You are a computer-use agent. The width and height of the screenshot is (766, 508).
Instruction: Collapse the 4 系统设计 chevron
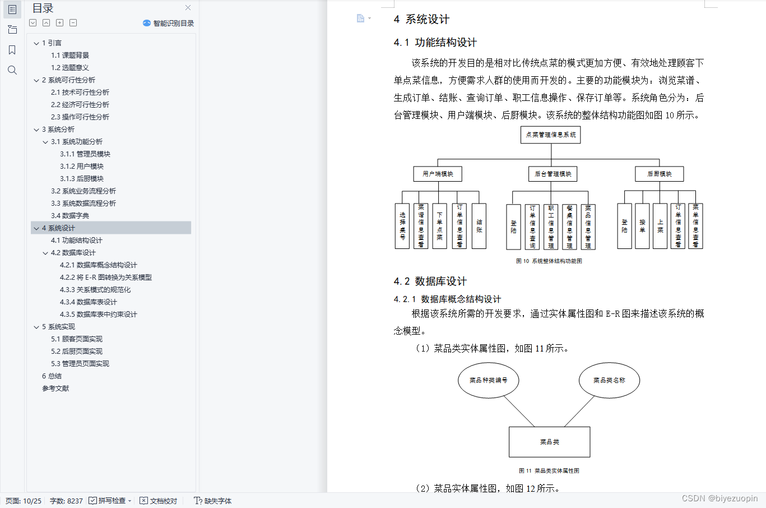[x=36, y=228]
